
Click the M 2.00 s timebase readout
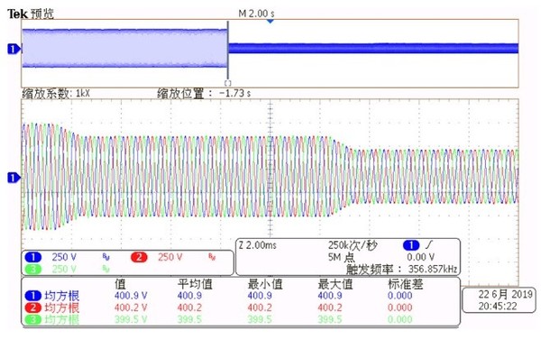256,14
